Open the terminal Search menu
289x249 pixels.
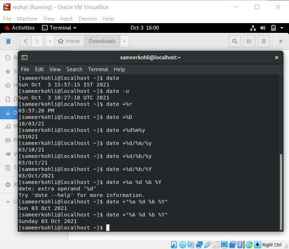click(x=74, y=69)
